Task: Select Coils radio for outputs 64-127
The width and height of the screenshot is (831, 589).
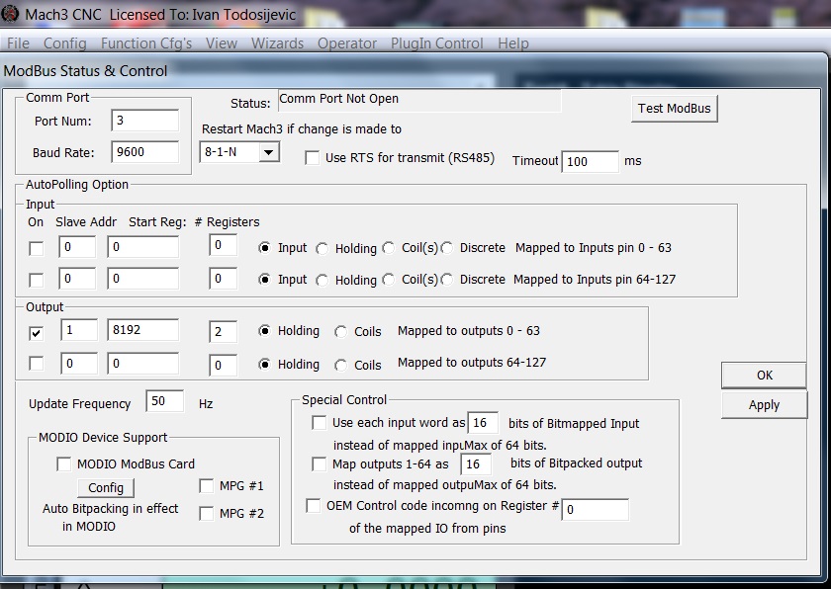Action: pos(340,365)
